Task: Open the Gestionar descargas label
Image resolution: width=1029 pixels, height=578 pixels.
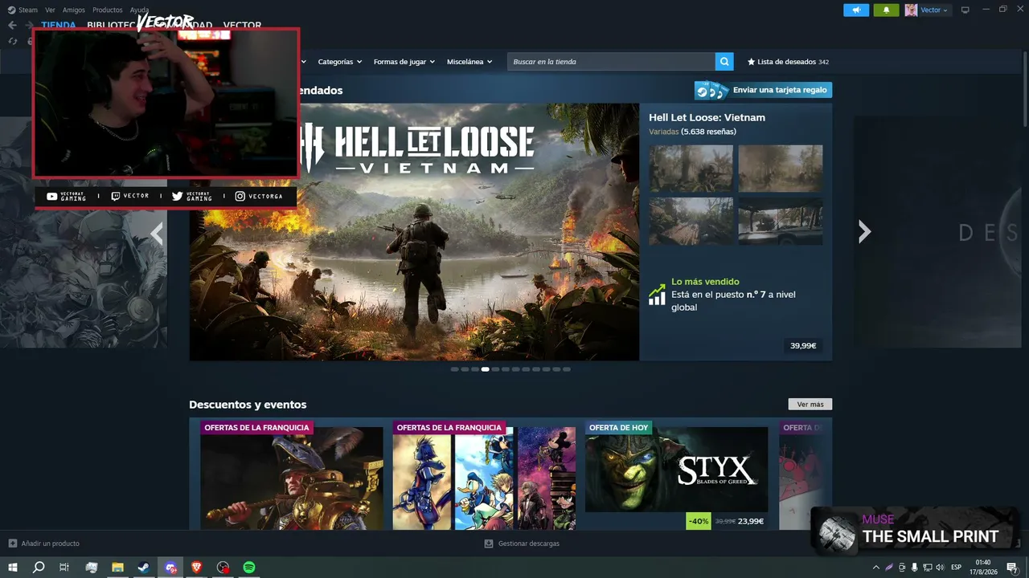Action: pyautogui.click(x=529, y=543)
